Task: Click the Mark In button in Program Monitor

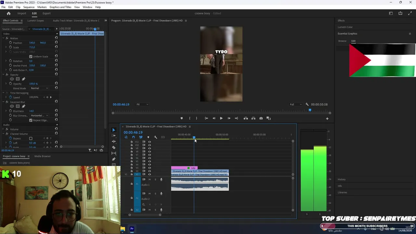Action: [x=189, y=118]
